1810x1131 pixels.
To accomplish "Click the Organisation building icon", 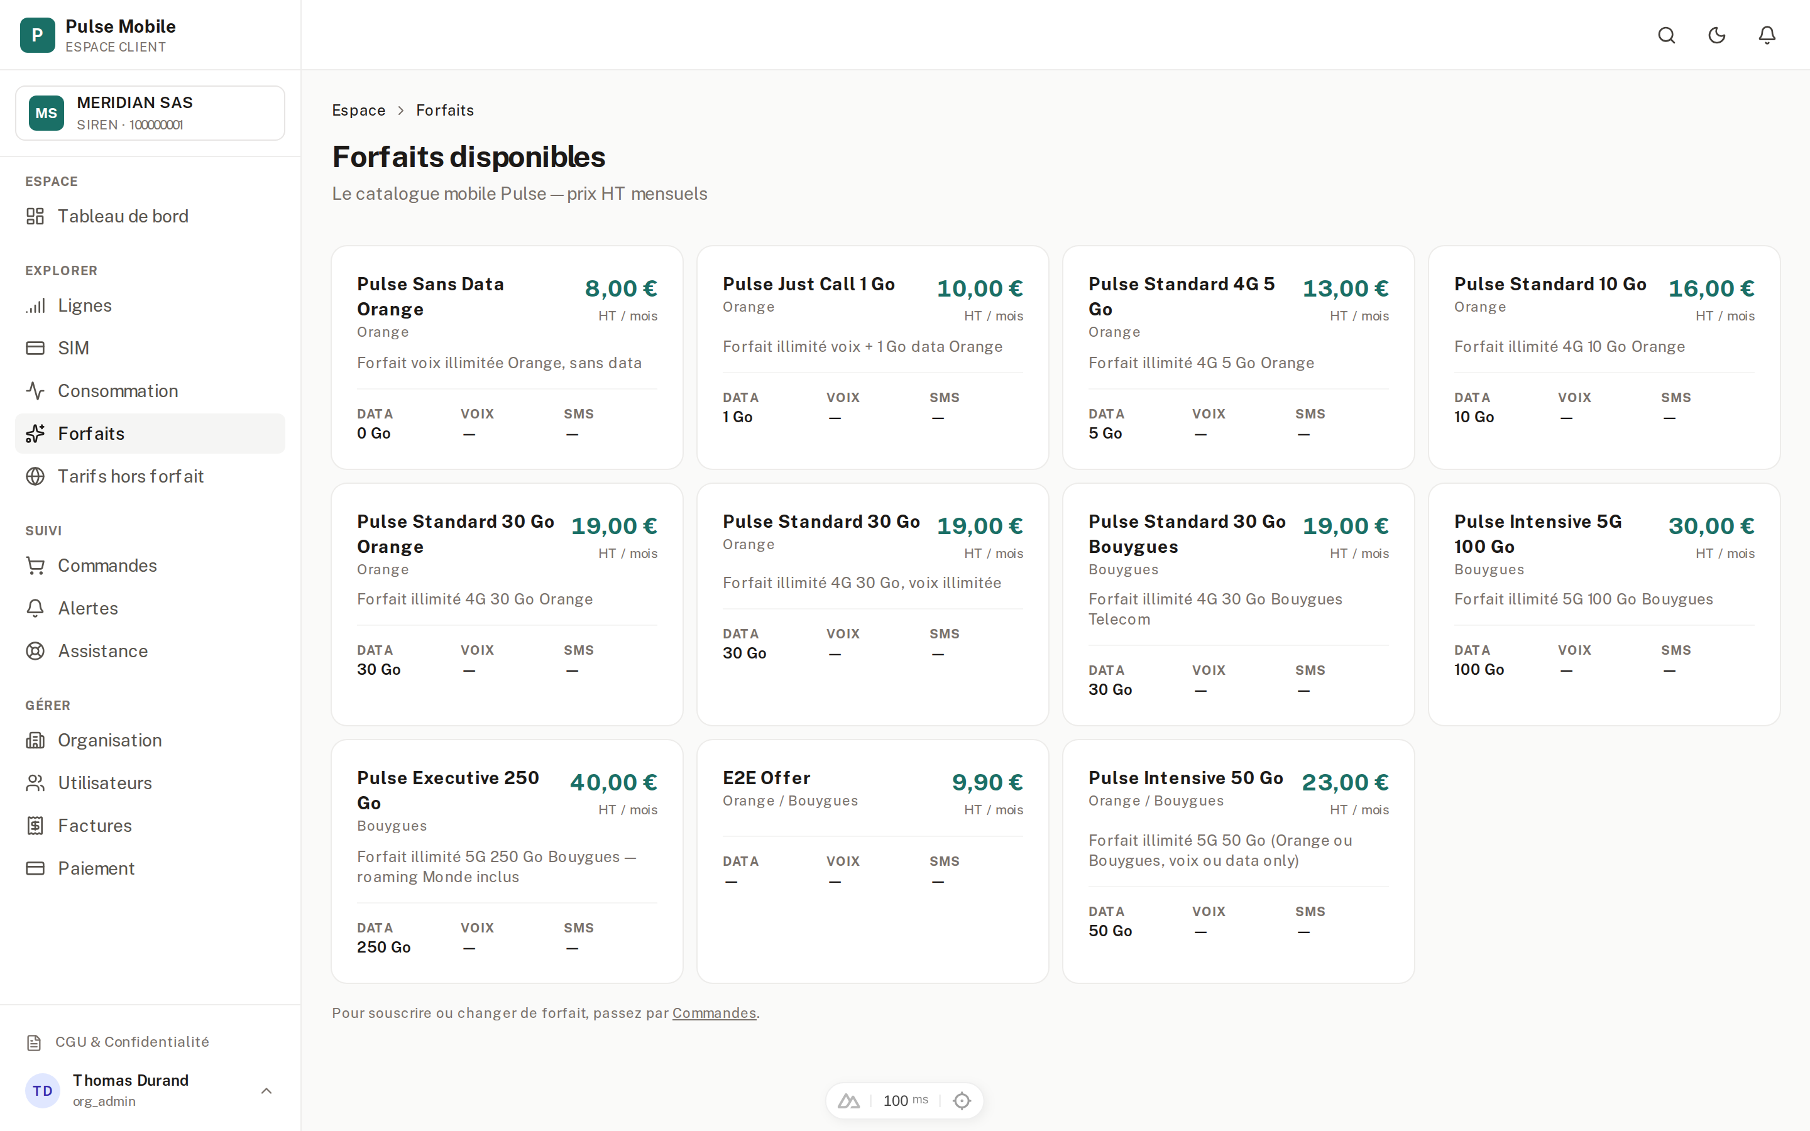I will [35, 740].
